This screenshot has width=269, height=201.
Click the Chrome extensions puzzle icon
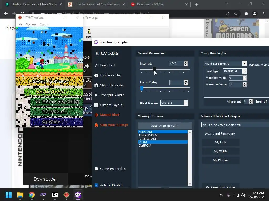(246, 14)
